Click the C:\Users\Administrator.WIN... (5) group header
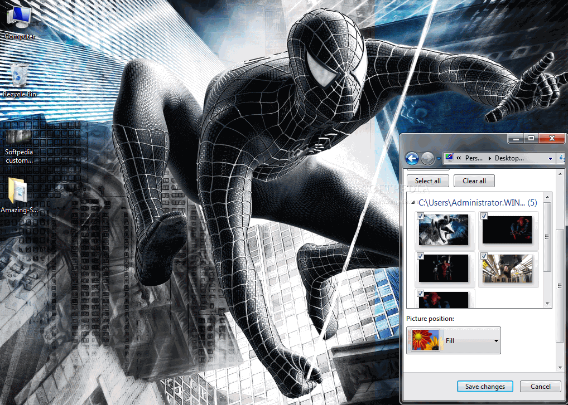 [x=478, y=203]
